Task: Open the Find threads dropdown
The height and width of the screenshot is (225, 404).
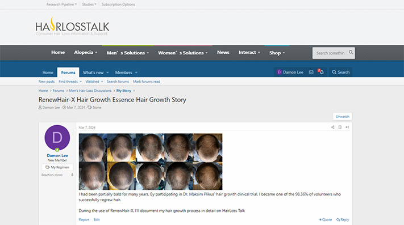Action: [70, 82]
